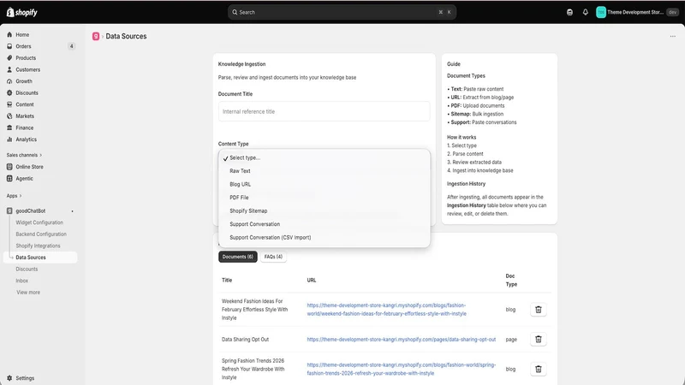Delete the Spring Fashion Trends 2026 document
The width and height of the screenshot is (685, 385).
click(x=539, y=370)
